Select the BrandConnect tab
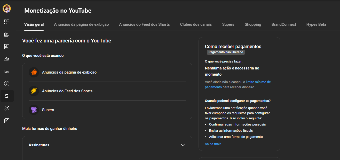The width and height of the screenshot is (340, 160). 283,24
